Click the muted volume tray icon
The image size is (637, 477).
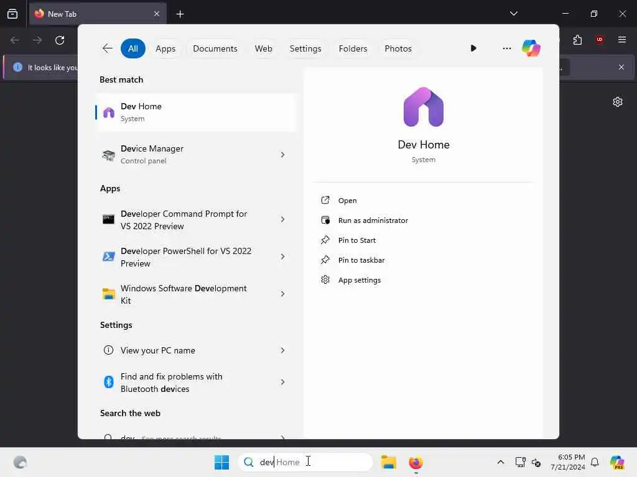tap(536, 462)
